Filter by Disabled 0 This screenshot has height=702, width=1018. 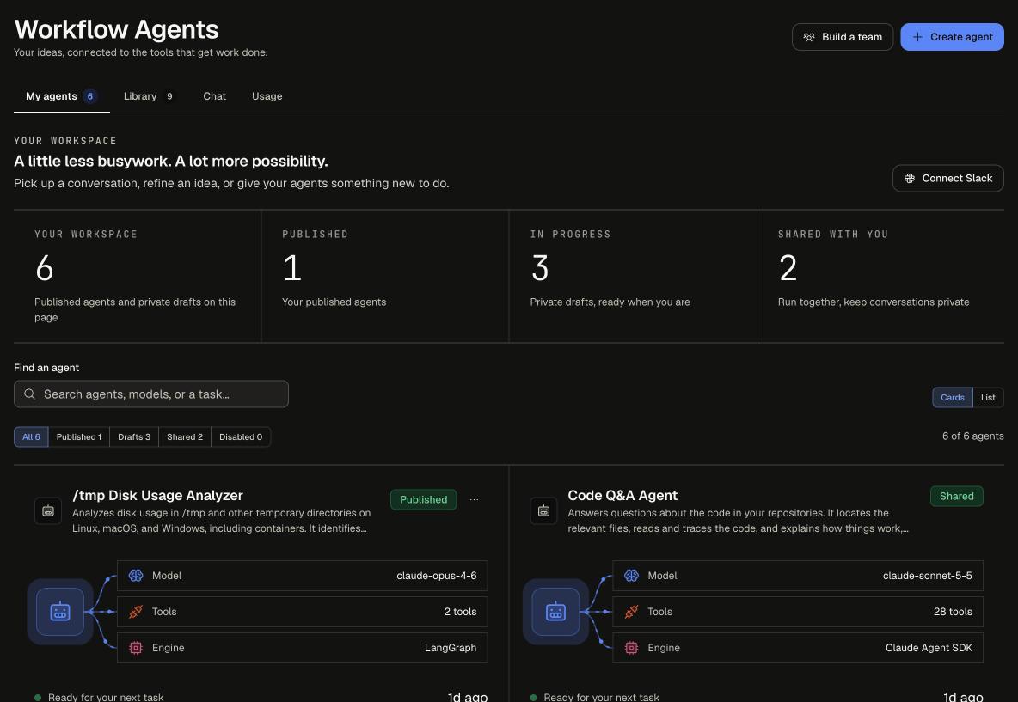click(241, 436)
